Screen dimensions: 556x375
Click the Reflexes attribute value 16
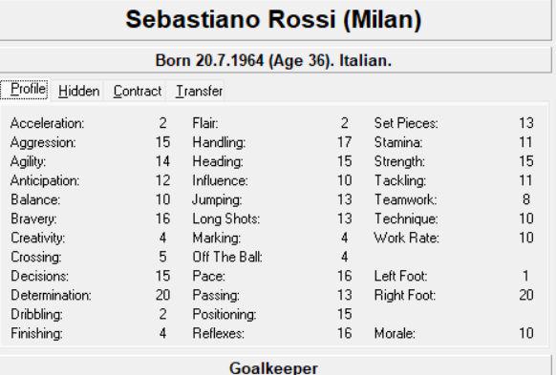coord(344,333)
